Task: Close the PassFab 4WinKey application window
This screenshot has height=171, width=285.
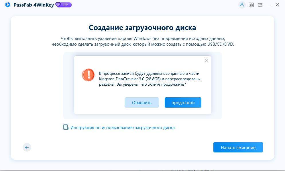Action: tap(277, 5)
